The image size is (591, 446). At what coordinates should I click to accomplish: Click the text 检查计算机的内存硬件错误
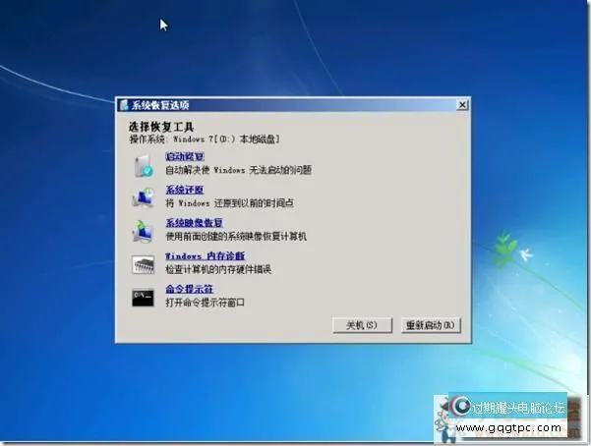(x=218, y=269)
